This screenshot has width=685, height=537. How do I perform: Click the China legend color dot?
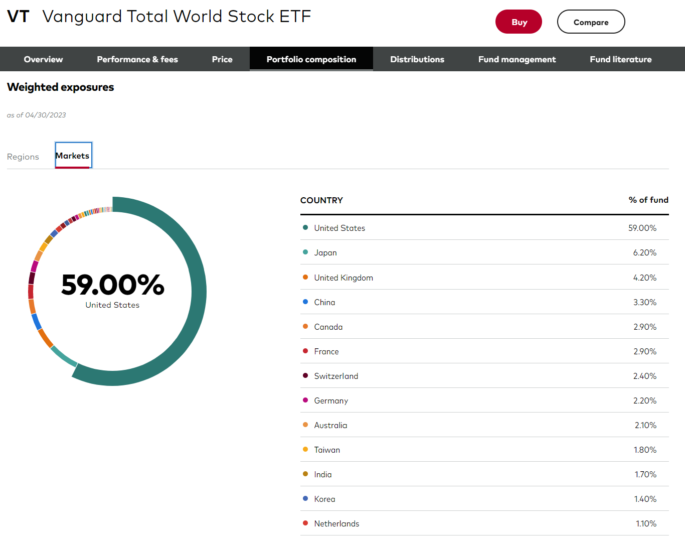[305, 302]
